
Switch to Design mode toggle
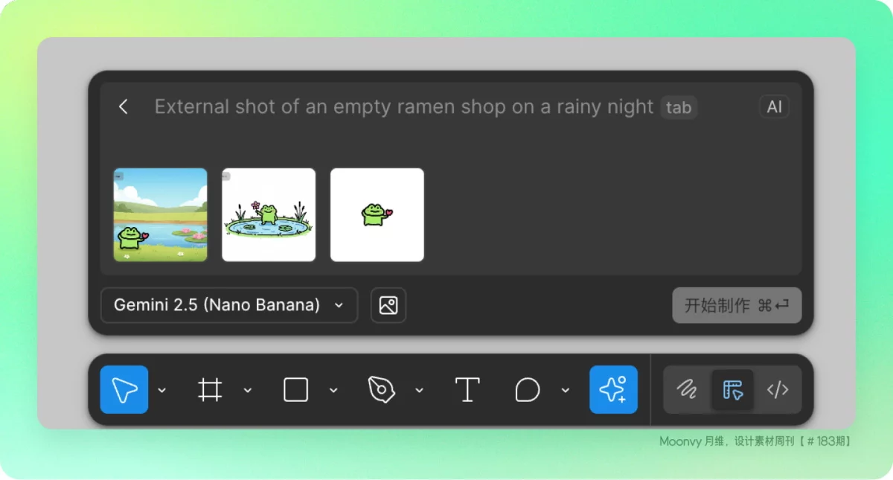tap(732, 389)
